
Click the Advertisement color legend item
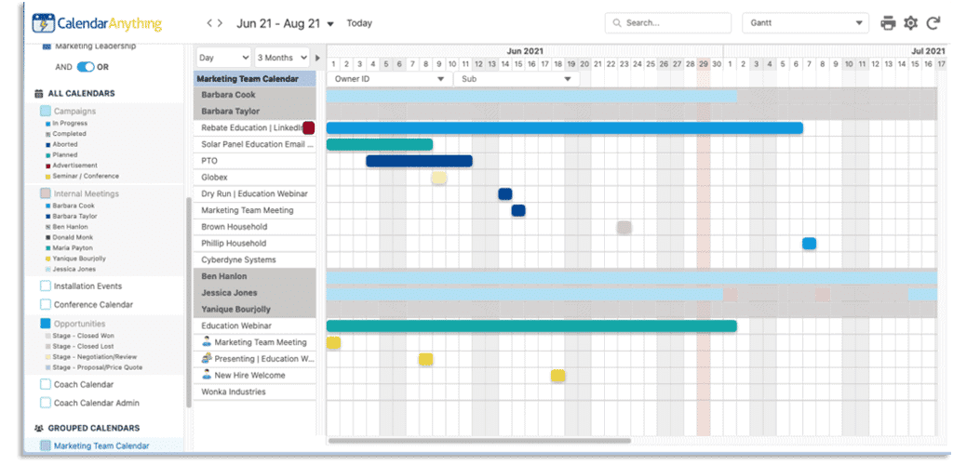71,166
